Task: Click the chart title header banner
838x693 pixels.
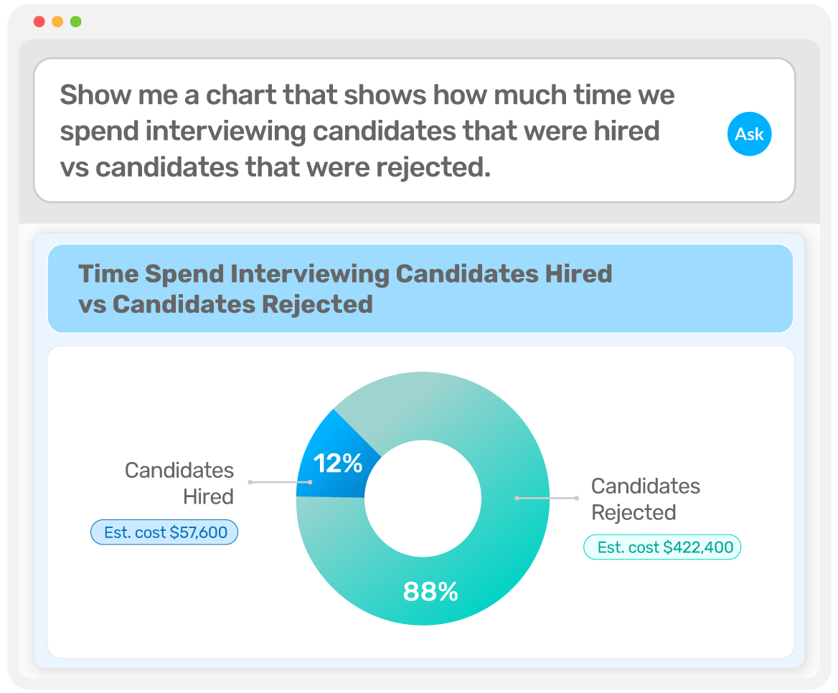Action: pos(420,288)
